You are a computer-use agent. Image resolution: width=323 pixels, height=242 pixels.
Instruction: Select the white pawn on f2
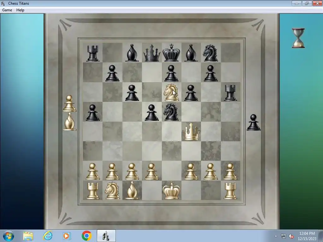[x=191, y=172]
